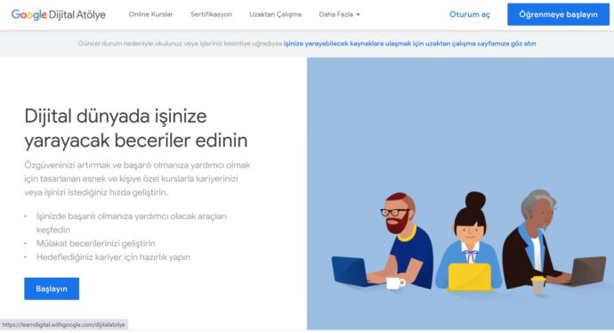Select Uzaktan Çalışma in the navigation
This screenshot has height=333, width=614.
[275, 14]
